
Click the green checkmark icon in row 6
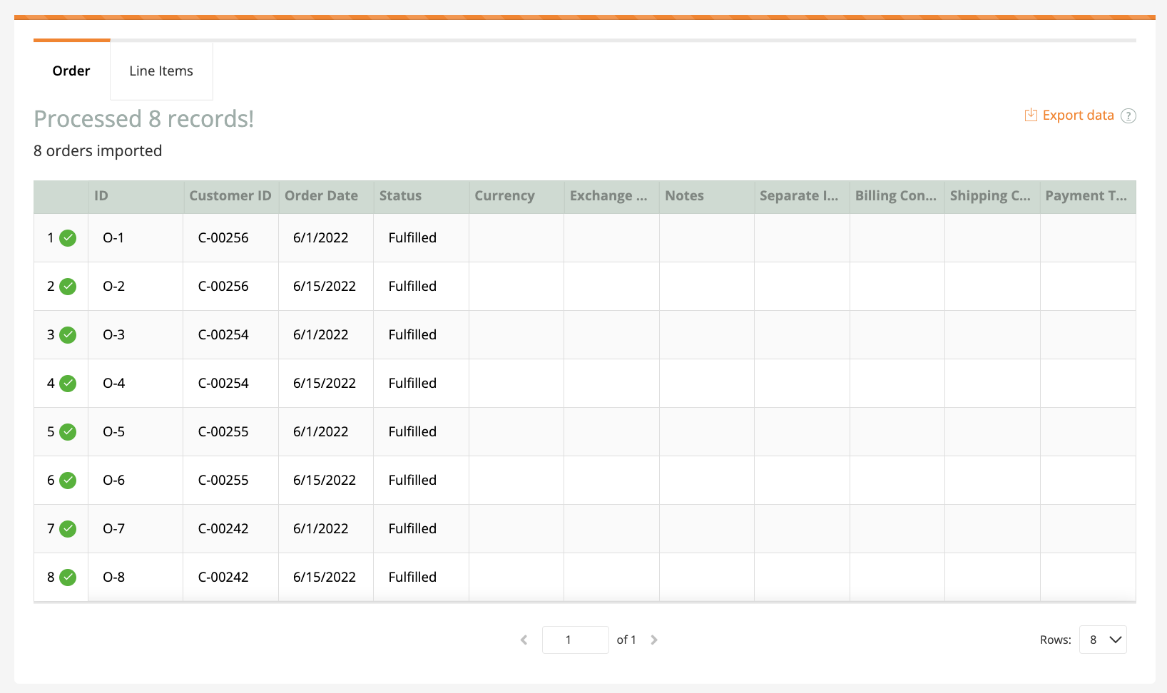(x=68, y=481)
